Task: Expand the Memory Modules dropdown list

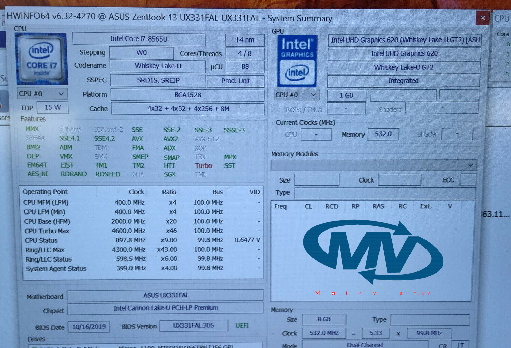Action: 373,165
